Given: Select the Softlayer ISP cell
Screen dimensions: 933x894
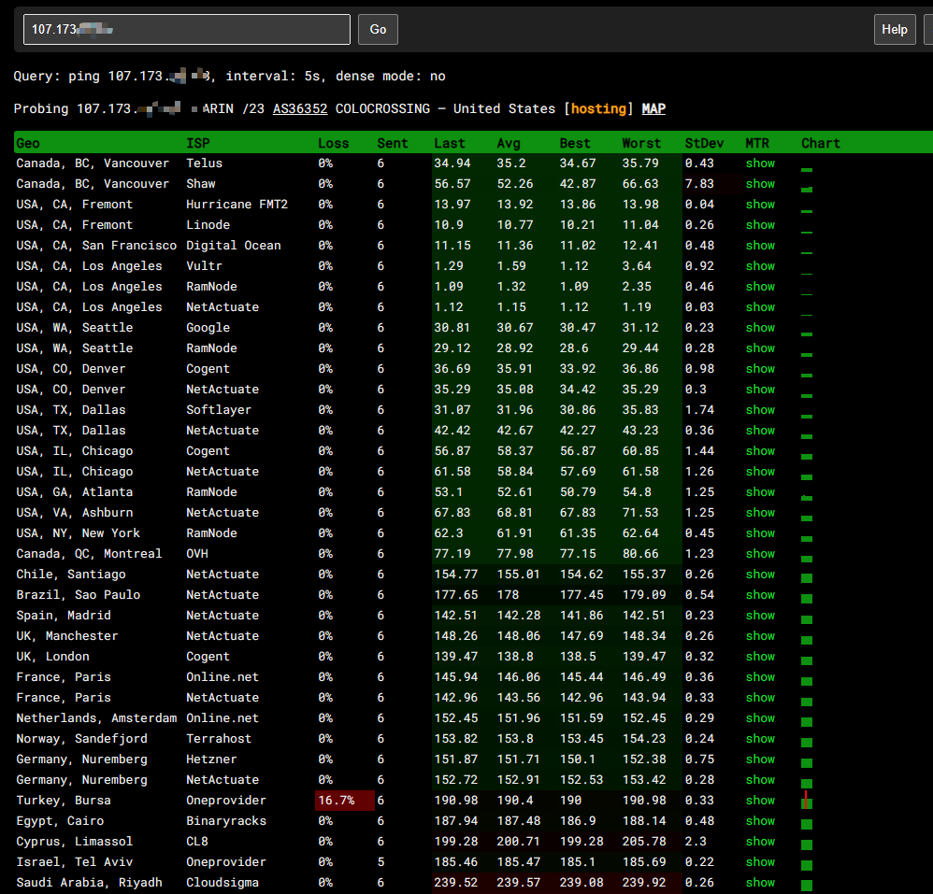Looking at the screenshot, I should (219, 410).
